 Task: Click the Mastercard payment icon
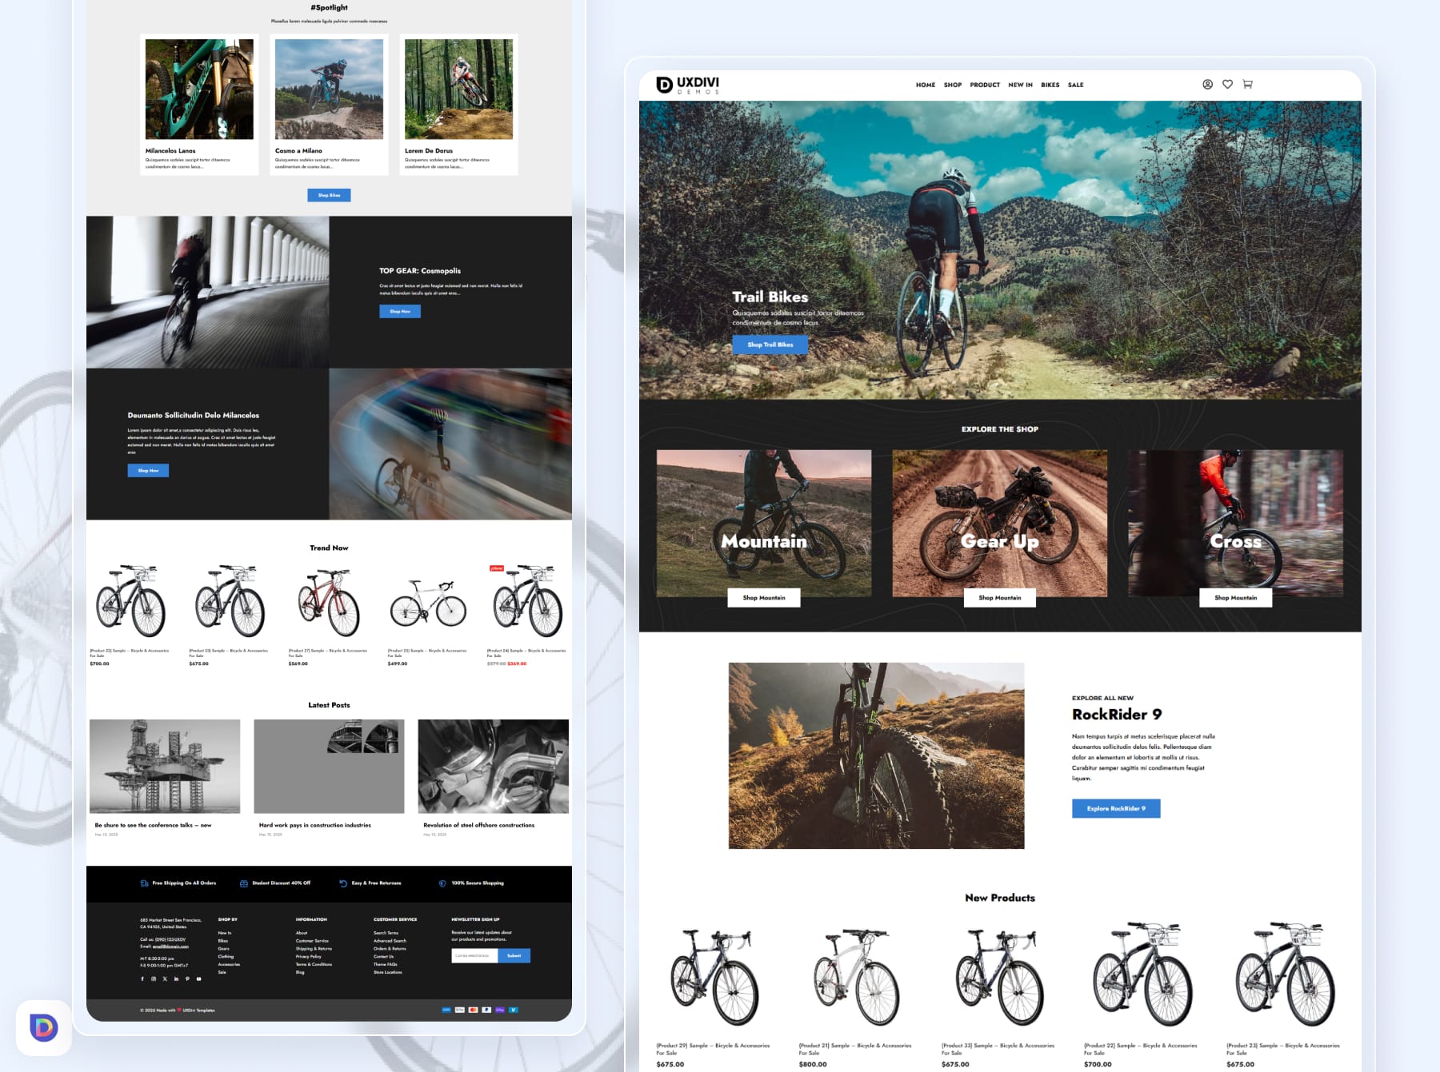[473, 1010]
